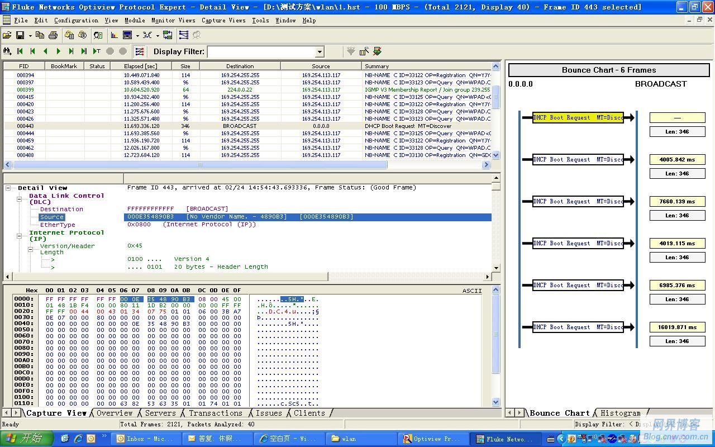The height and width of the screenshot is (447, 715).
Task: Click the Save floppy disk icon
Action: click(x=20, y=35)
